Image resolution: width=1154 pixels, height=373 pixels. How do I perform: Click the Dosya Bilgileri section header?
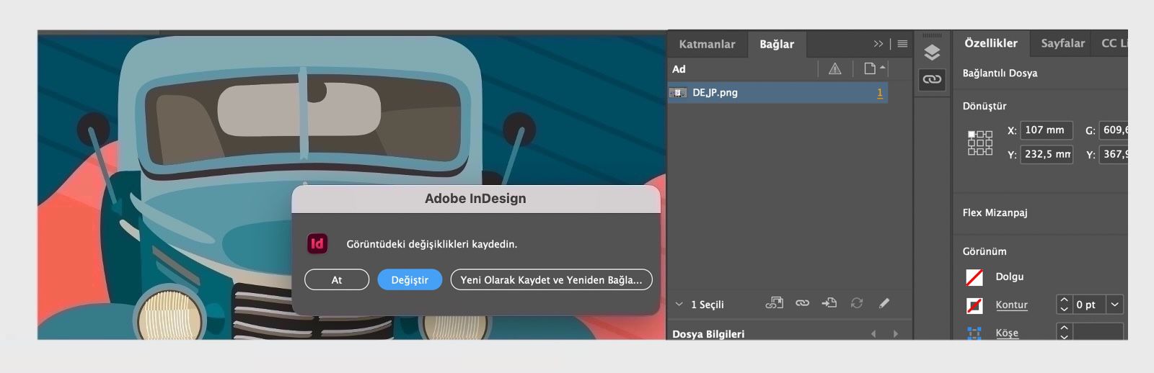(708, 334)
